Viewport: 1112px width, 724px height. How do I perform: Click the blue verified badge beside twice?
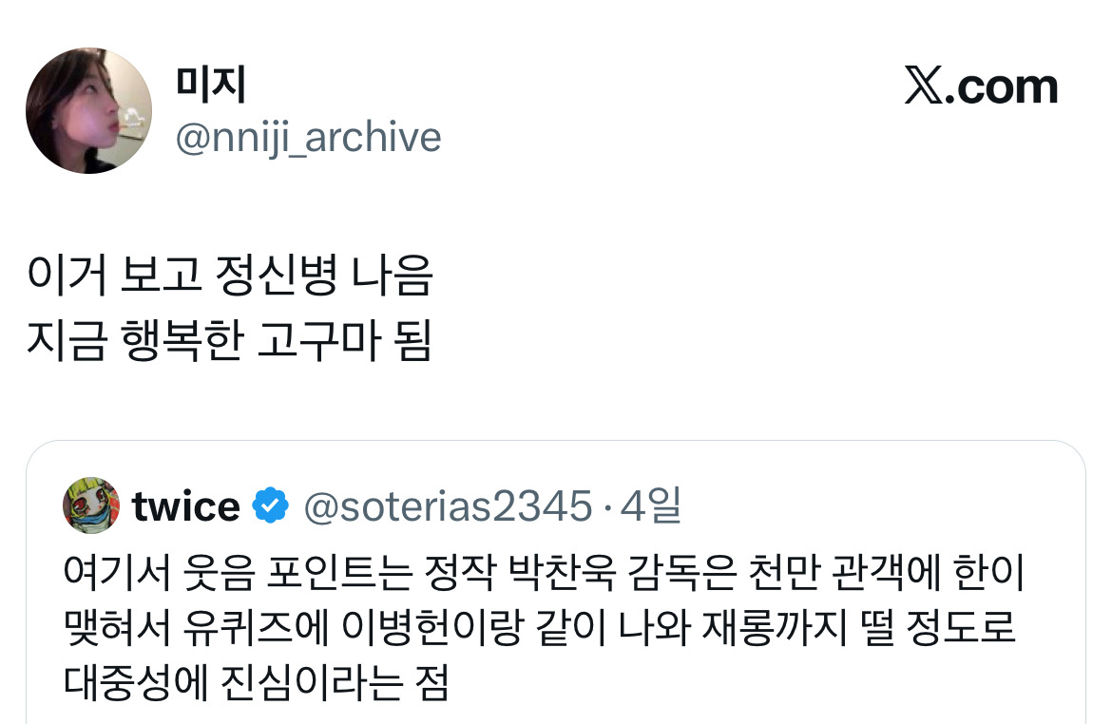pyautogui.click(x=271, y=506)
